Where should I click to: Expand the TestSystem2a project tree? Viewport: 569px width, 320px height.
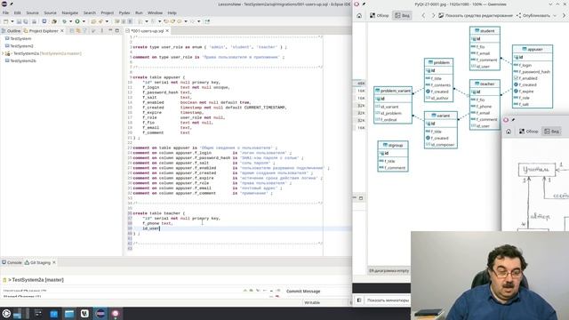click(x=3, y=53)
